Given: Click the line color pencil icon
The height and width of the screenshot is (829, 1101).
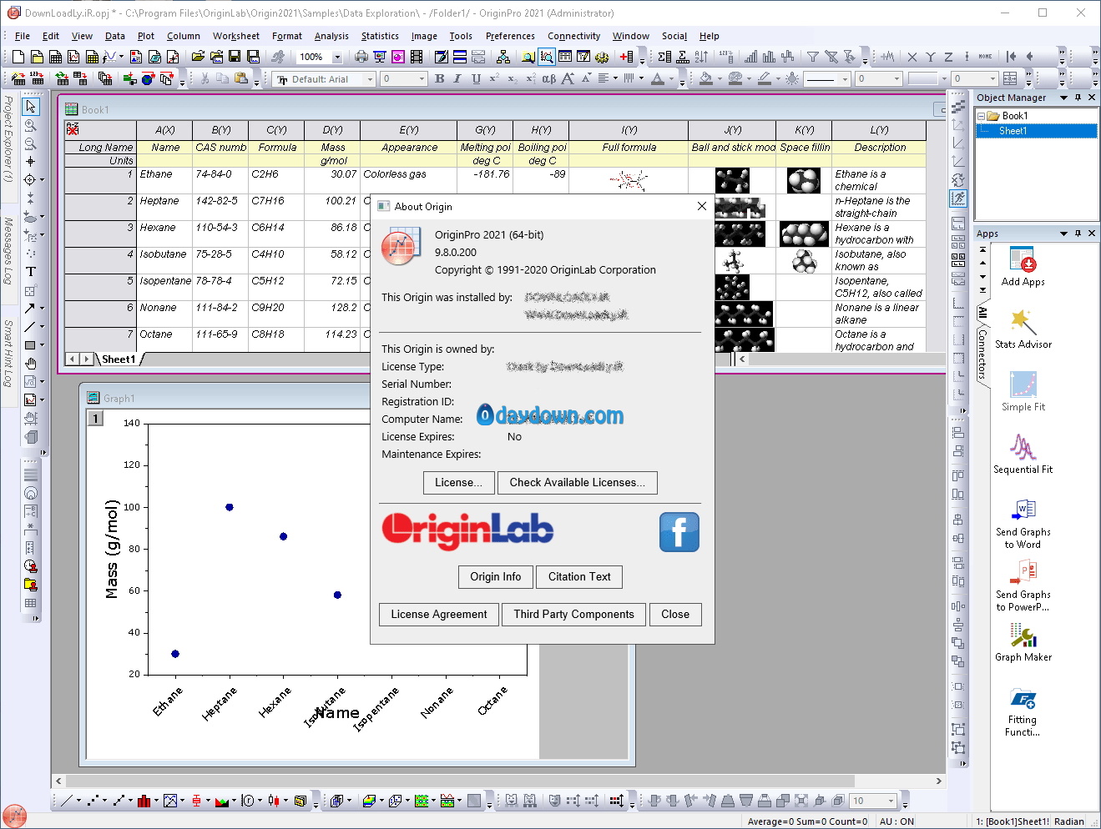Looking at the screenshot, I should click(764, 78).
